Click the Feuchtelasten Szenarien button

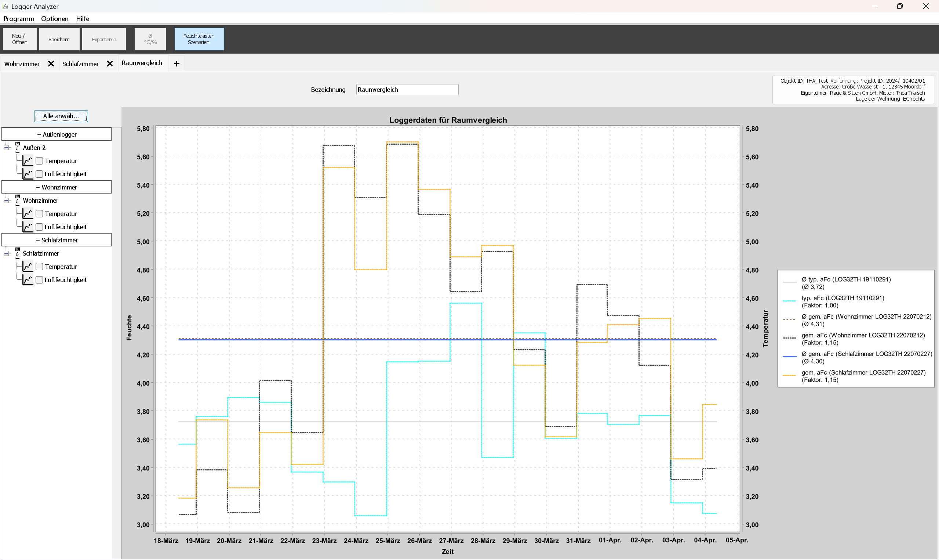click(199, 39)
